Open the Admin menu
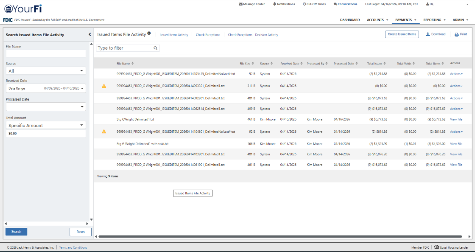475x252 pixels. coord(460,20)
